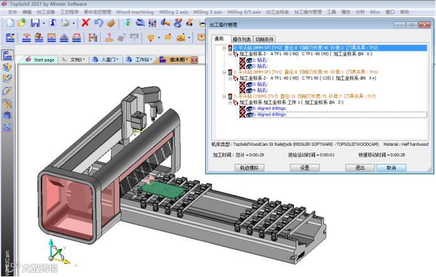The image size is (436, 277).
Task: Delete with the red X icon
Action: coord(86,23)
